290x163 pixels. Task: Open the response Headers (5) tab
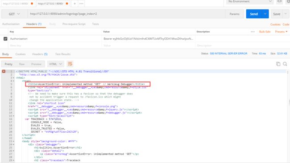(x=40, y=54)
